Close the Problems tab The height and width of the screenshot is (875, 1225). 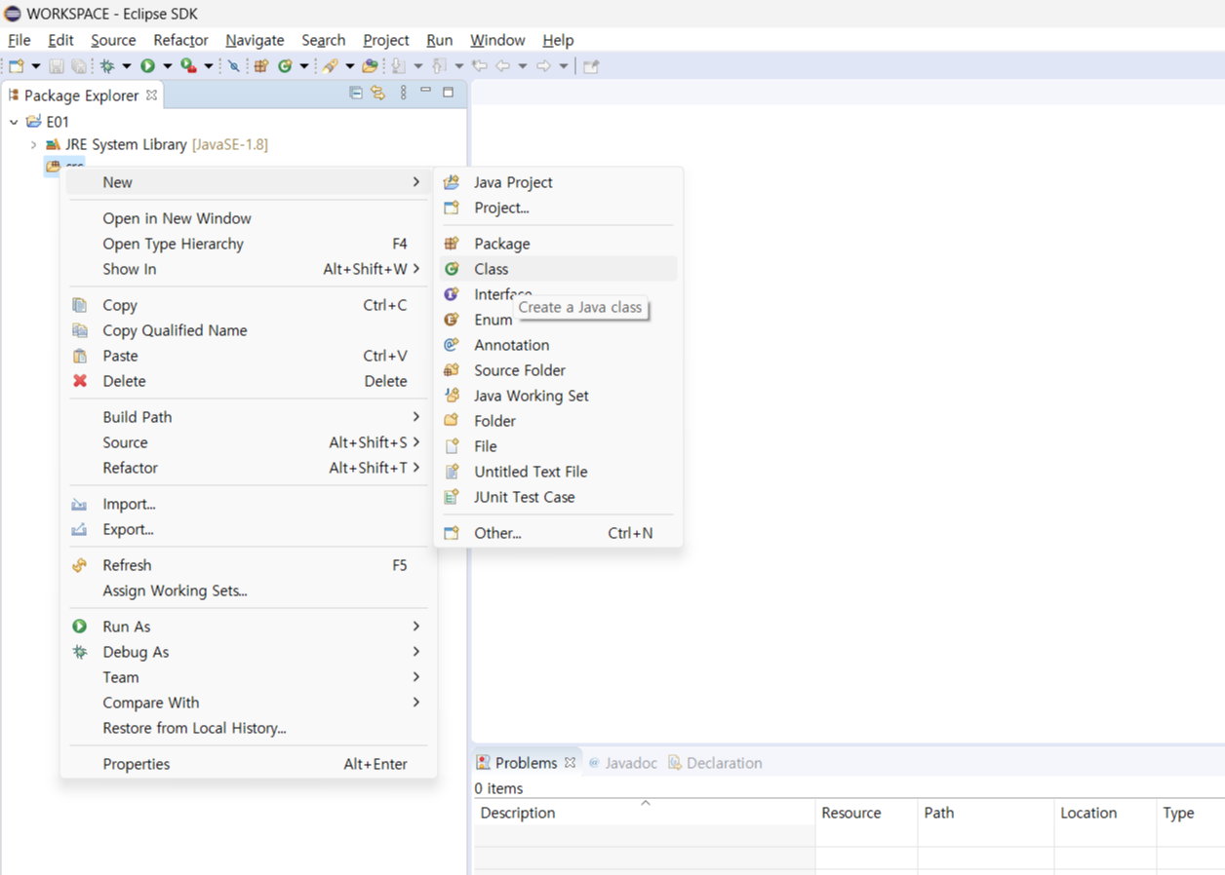click(x=571, y=763)
